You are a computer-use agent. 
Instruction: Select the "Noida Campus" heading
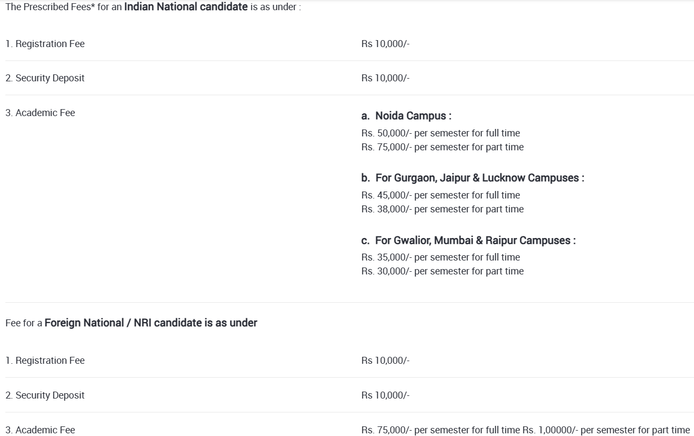point(406,116)
